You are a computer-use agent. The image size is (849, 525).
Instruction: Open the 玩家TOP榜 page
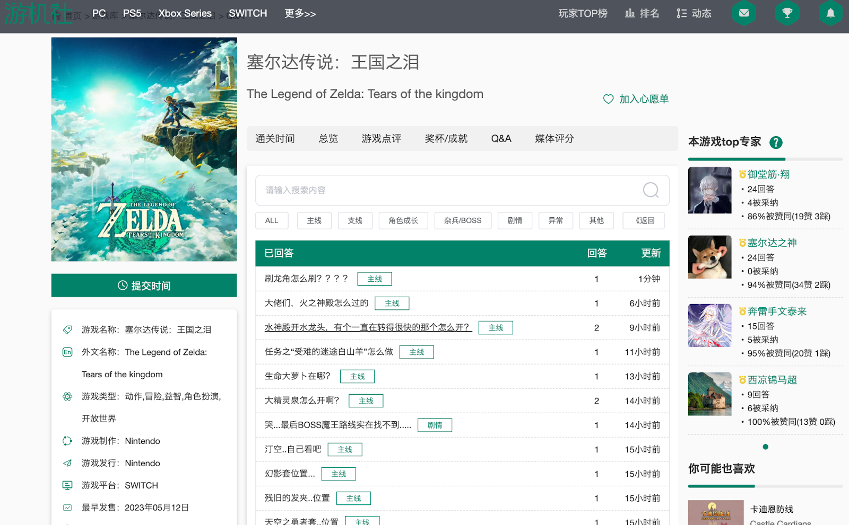(x=583, y=13)
